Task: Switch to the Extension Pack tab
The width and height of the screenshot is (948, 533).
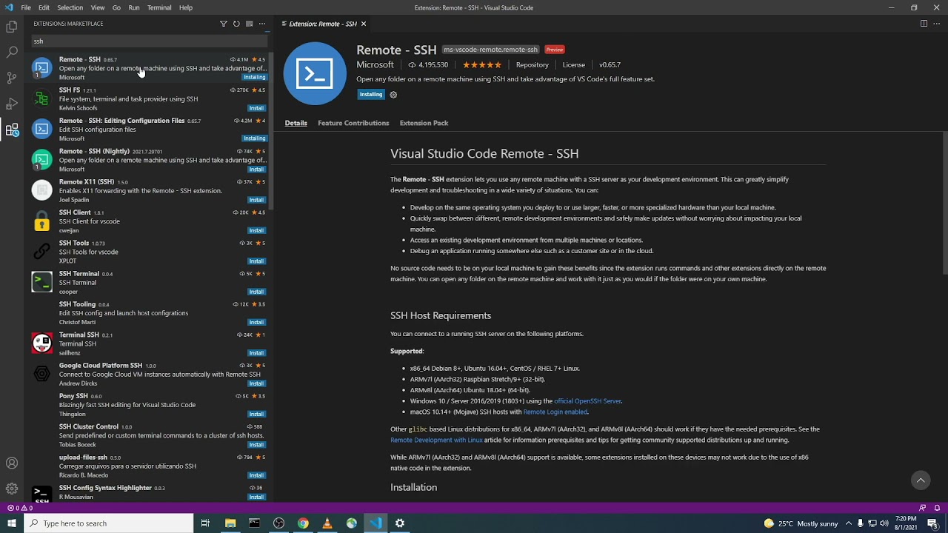Action: click(424, 123)
